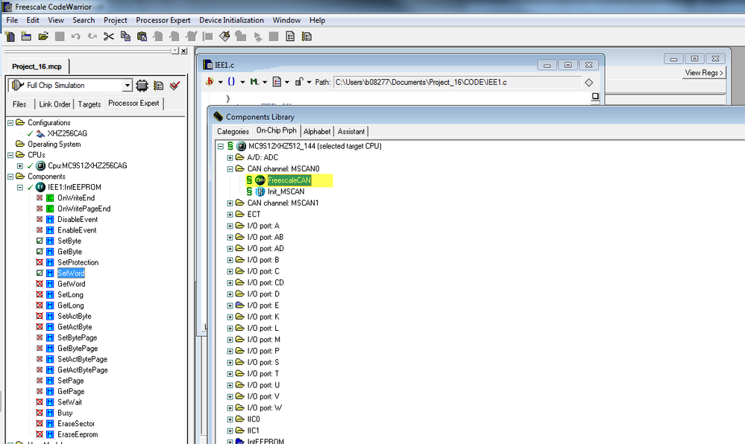745x444 pixels.
Task: Select the ECT tree item
Action: click(254, 214)
